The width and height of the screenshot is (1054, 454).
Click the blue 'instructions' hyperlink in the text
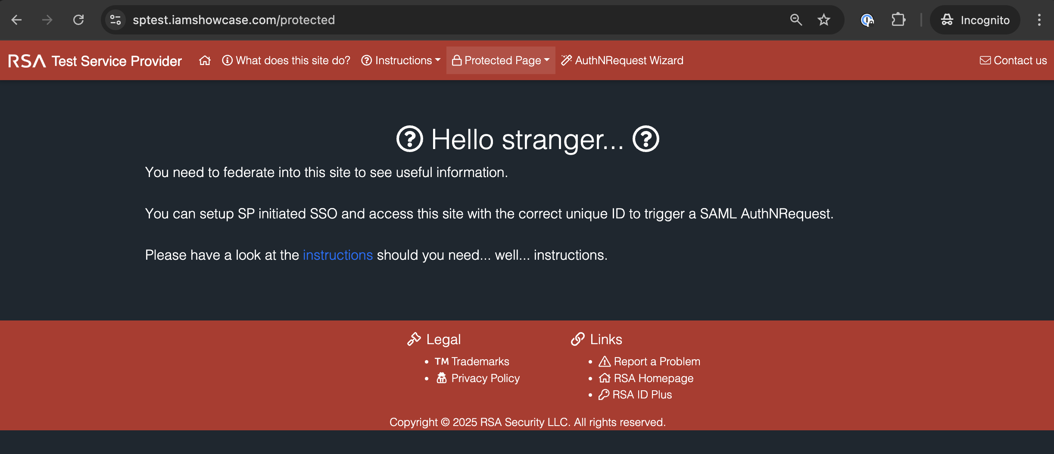point(338,255)
